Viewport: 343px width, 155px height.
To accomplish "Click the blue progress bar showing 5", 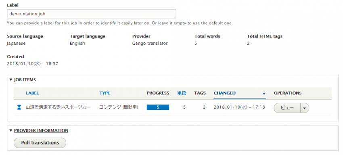I will coord(158,107).
